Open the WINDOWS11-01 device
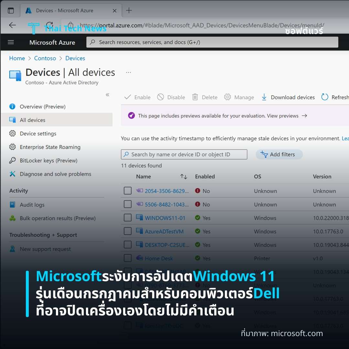The image size is (349, 349). coord(165,218)
